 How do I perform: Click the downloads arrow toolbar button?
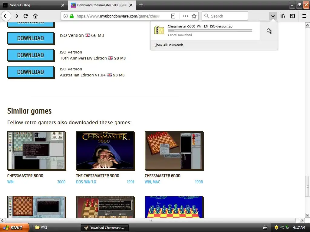[273, 16]
